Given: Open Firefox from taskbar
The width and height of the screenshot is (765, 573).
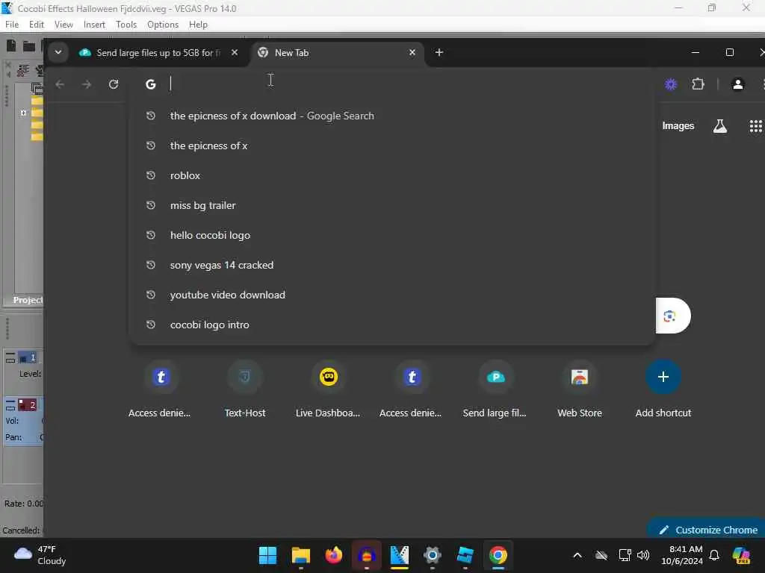Looking at the screenshot, I should (334, 555).
